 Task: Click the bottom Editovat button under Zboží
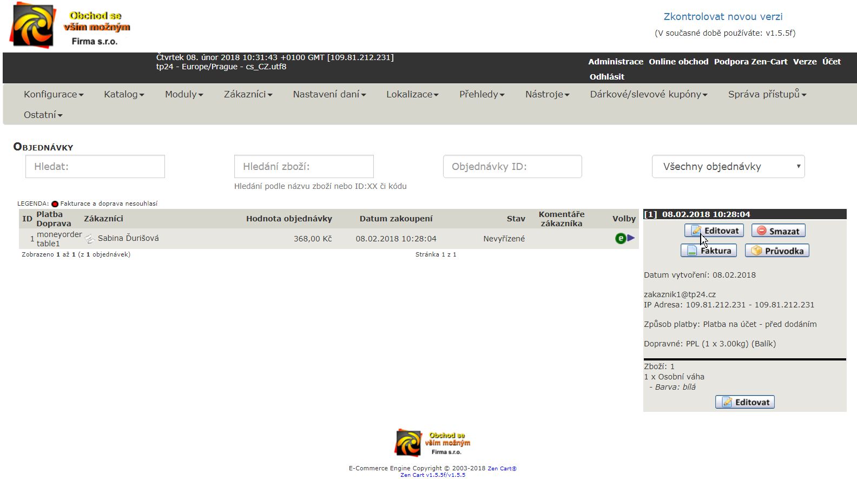click(745, 402)
